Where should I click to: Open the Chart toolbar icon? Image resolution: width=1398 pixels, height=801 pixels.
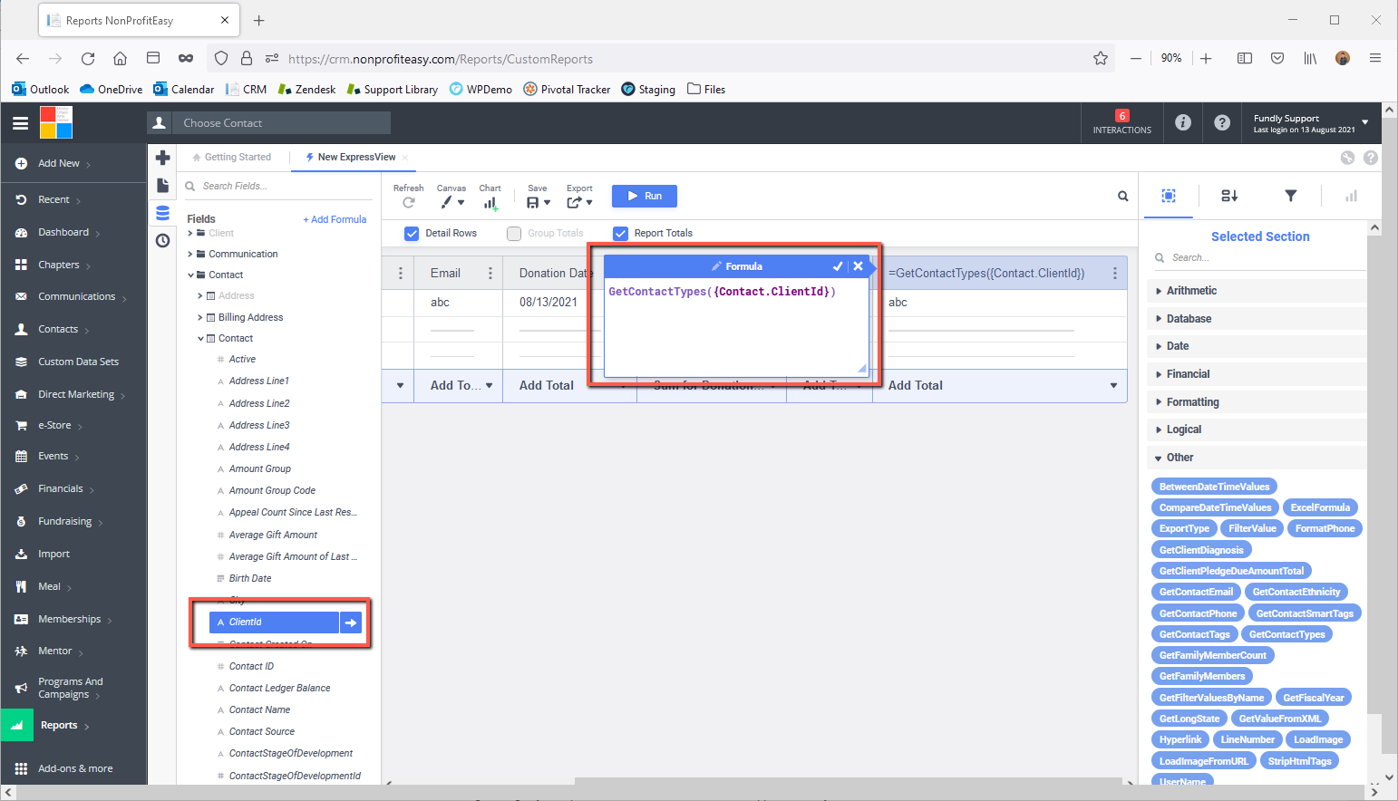point(490,203)
